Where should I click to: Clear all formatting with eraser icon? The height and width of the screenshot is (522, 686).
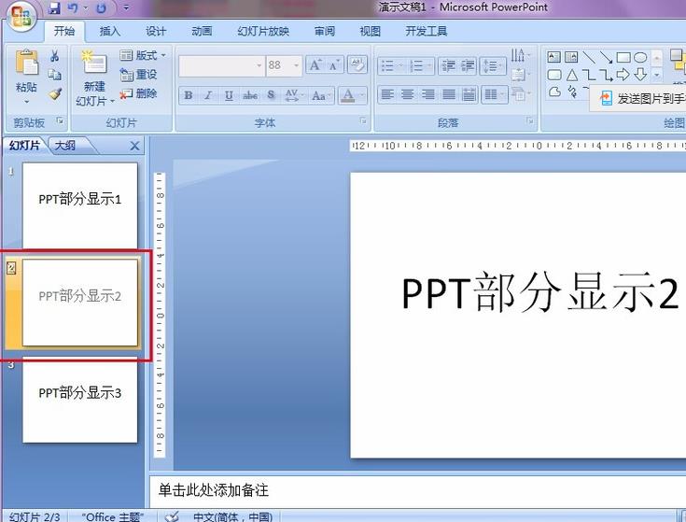[x=357, y=65]
